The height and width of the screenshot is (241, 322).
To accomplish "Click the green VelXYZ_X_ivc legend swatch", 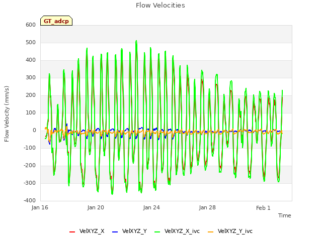I will click(x=157, y=232).
